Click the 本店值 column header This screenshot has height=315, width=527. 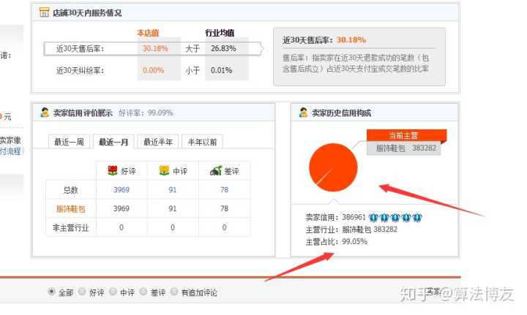[148, 33]
